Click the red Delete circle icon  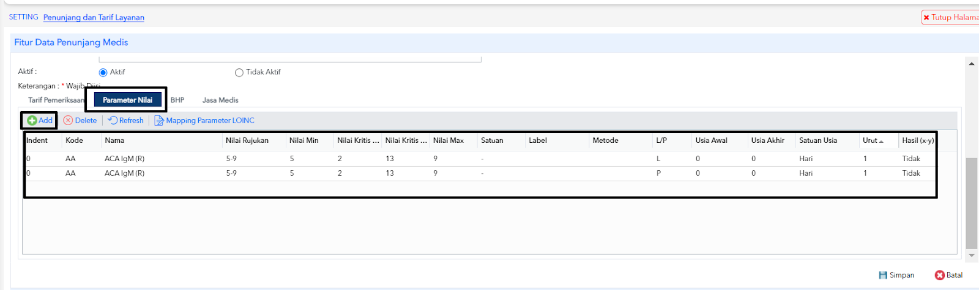coord(68,120)
